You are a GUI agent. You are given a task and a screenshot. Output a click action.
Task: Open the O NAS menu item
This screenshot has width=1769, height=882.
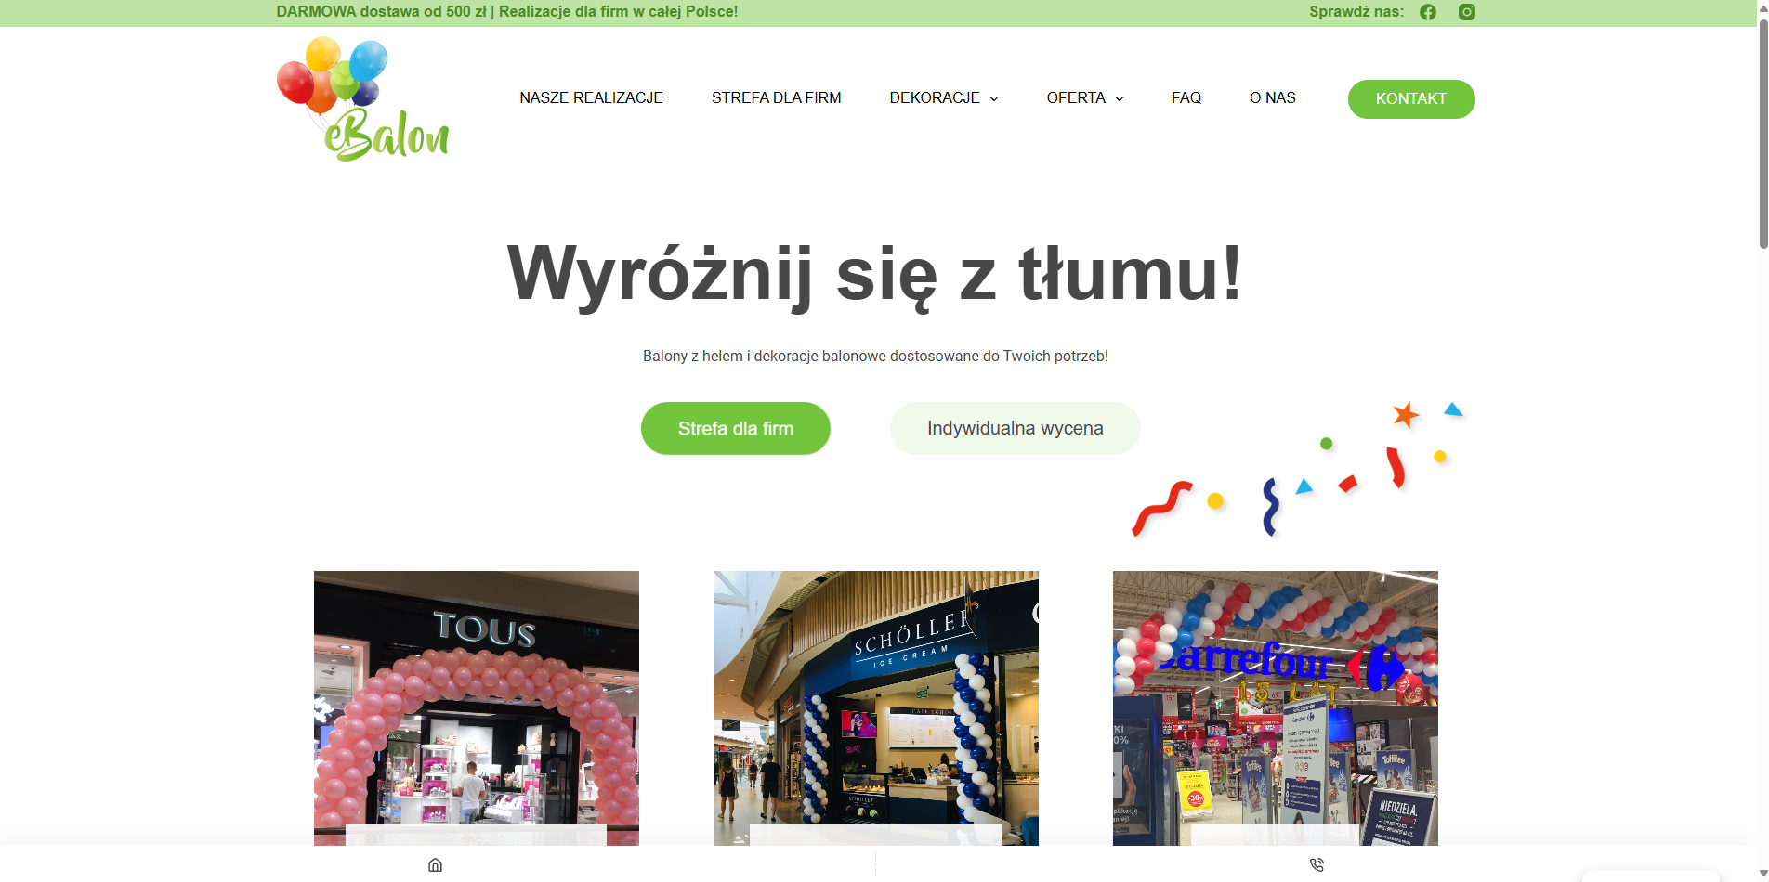tap(1272, 97)
